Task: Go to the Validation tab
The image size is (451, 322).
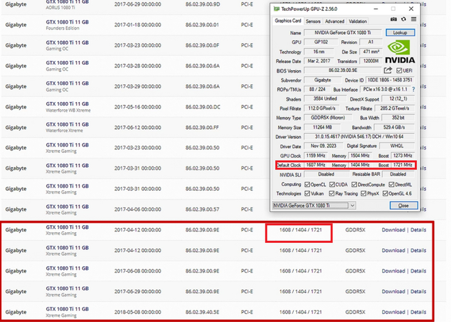Action: click(358, 21)
